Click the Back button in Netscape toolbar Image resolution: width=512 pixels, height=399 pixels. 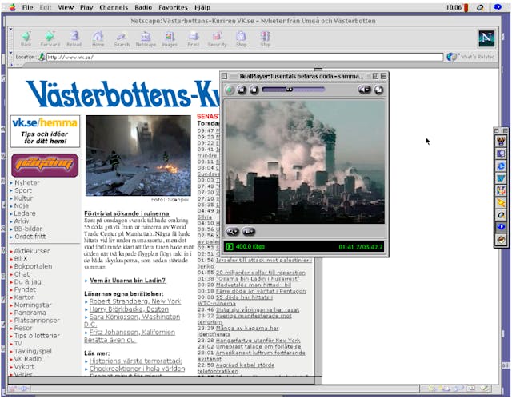pos(26,39)
